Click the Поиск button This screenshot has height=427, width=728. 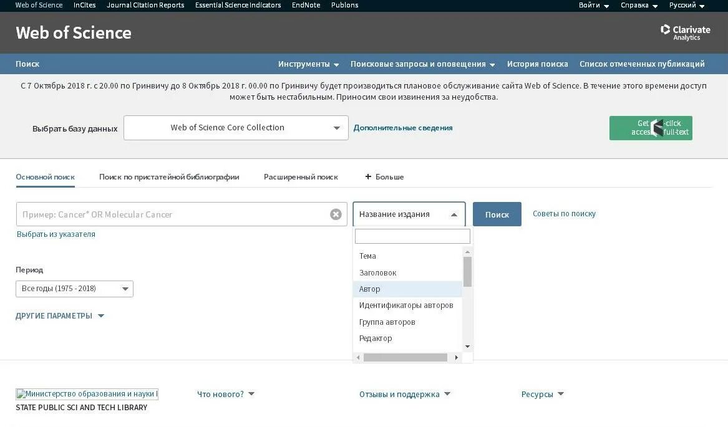pos(497,214)
